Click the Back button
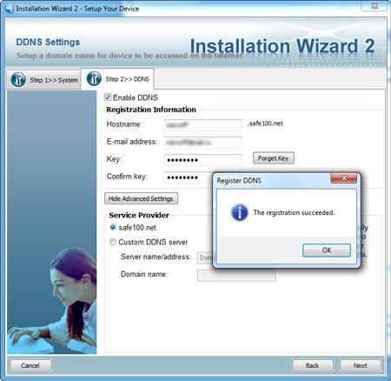Image resolution: width=391 pixels, height=381 pixels. [x=313, y=365]
